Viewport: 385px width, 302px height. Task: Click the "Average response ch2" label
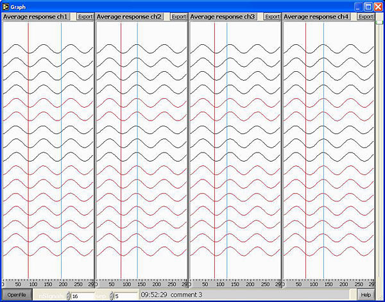pyautogui.click(x=130, y=17)
